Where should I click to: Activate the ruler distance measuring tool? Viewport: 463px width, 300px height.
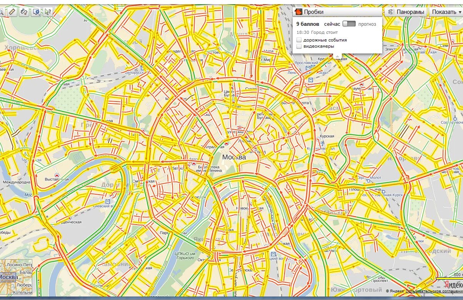(x=12, y=12)
